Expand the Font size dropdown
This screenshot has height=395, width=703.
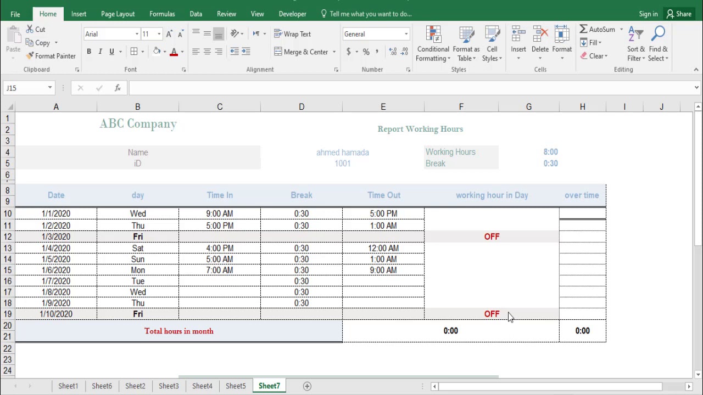click(159, 34)
